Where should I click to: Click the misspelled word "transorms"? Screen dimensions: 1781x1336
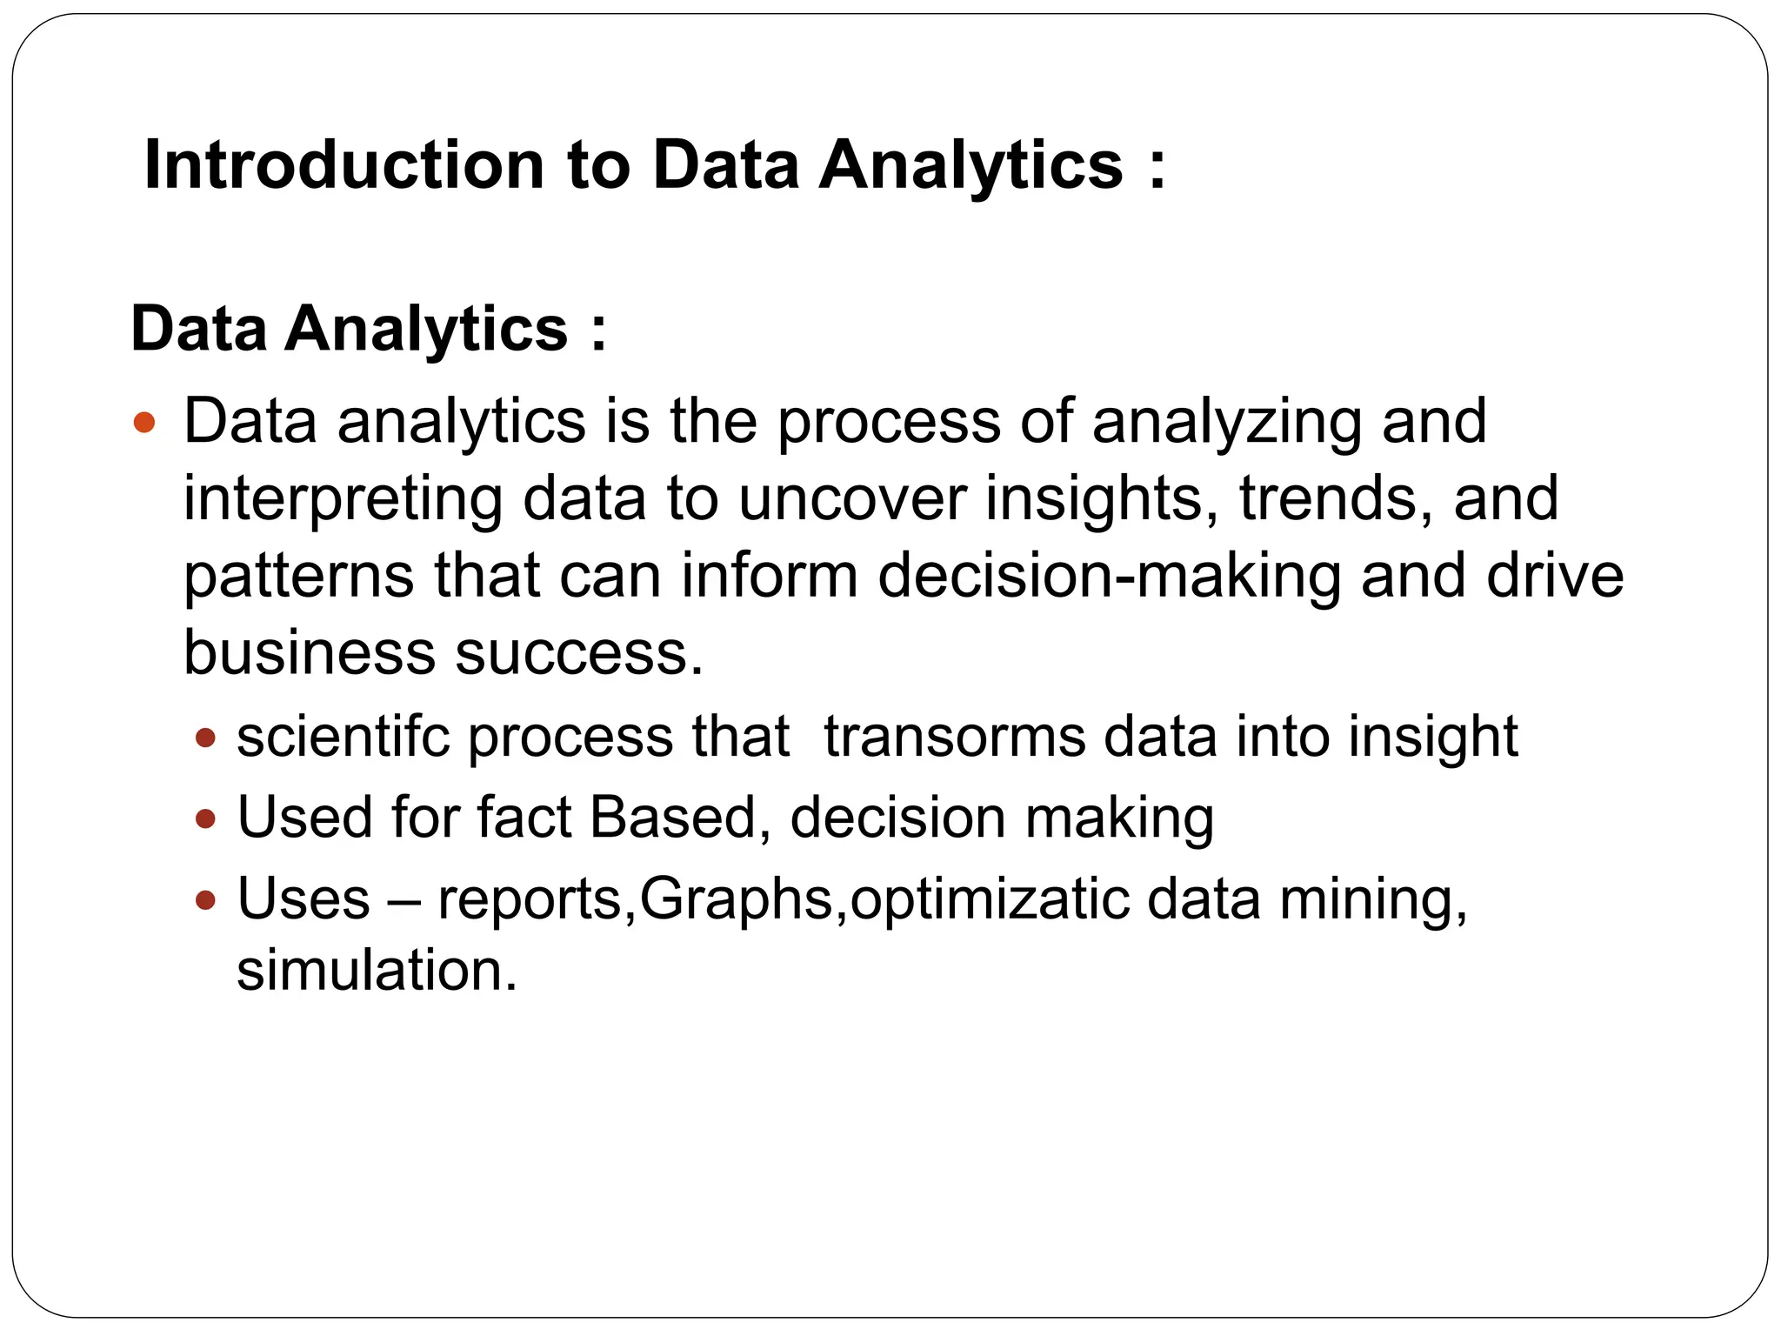point(954,737)
